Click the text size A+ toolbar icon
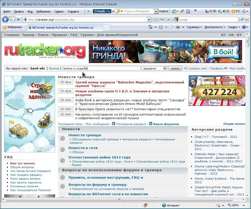The height and width of the screenshot is (209, 251). pos(174,11)
